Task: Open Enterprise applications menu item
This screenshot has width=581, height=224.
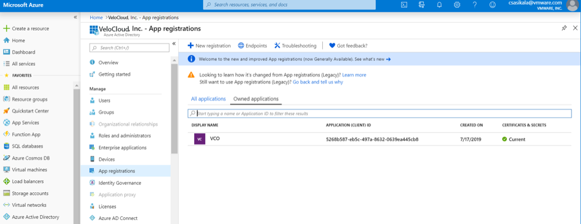Action: tap(123, 148)
